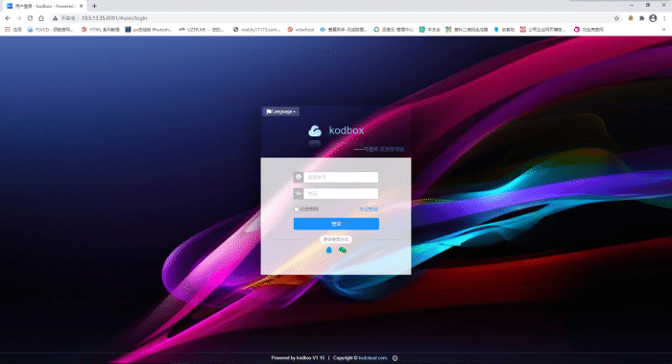Open Chrome three-dot menu
672x364 pixels.
[x=664, y=18]
